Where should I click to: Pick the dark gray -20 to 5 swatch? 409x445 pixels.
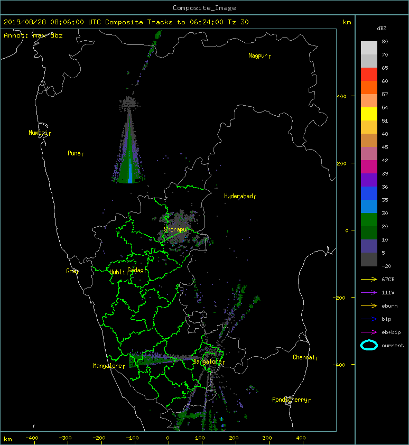pyautogui.click(x=369, y=259)
